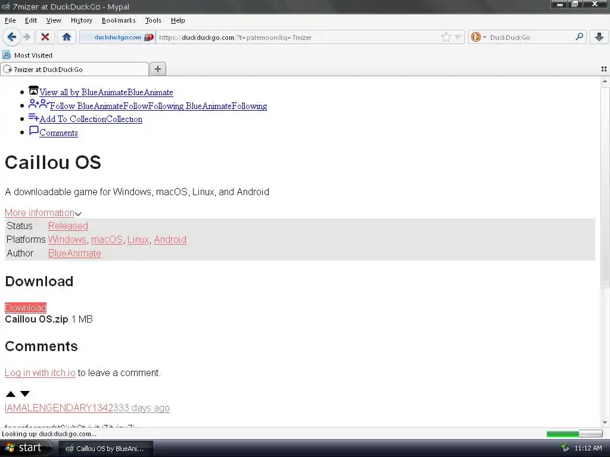Open the History menu
This screenshot has height=457, width=610.
(81, 20)
